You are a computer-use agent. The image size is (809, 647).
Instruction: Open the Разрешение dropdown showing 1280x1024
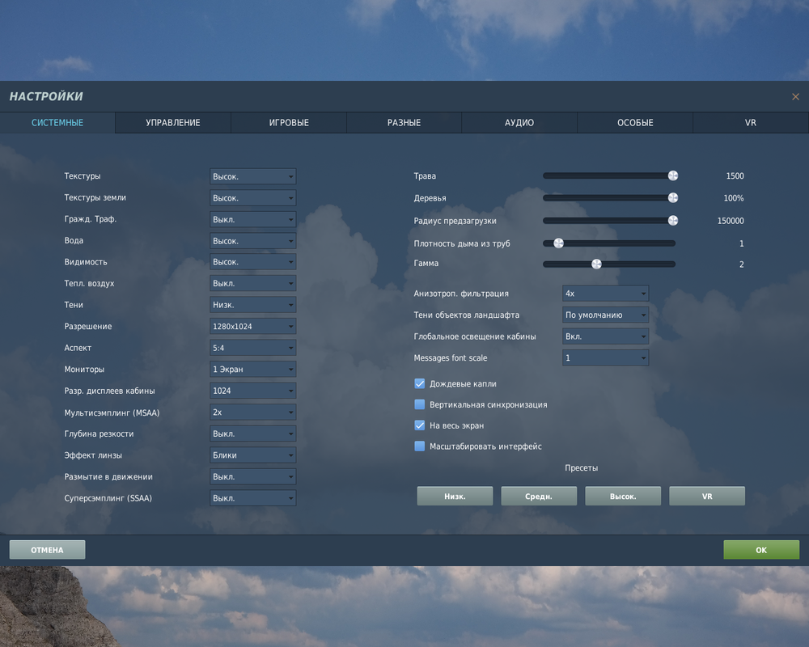pos(252,327)
